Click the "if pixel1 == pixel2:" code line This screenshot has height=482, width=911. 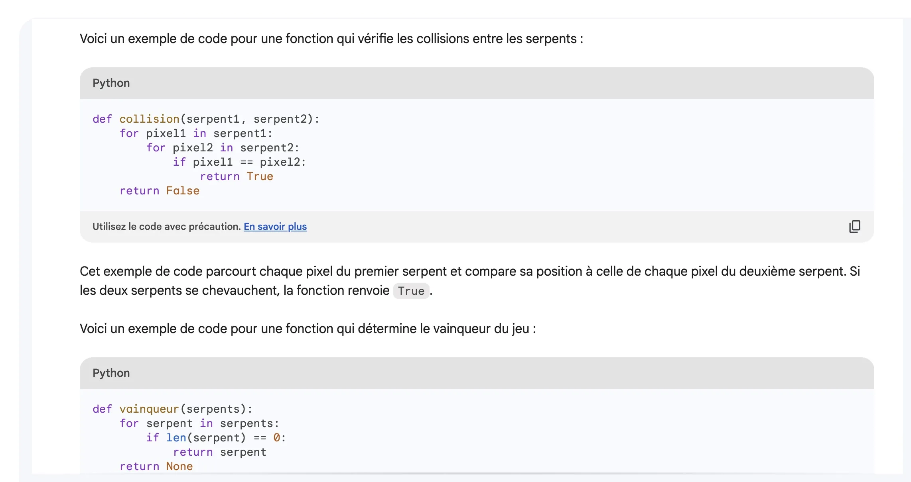239,162
